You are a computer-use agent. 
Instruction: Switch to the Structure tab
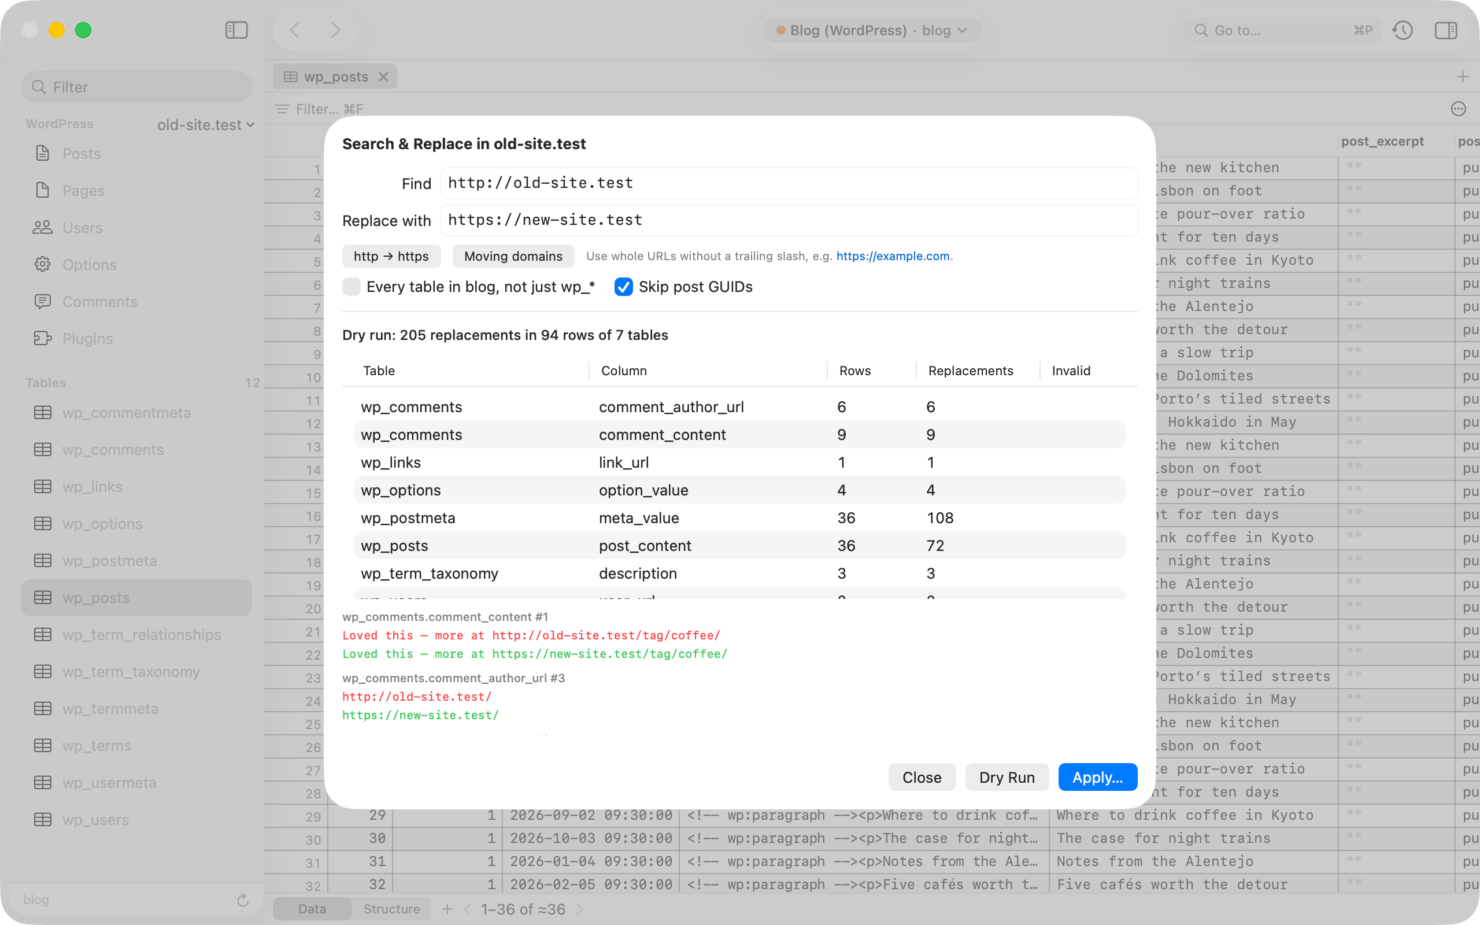pyautogui.click(x=391, y=909)
